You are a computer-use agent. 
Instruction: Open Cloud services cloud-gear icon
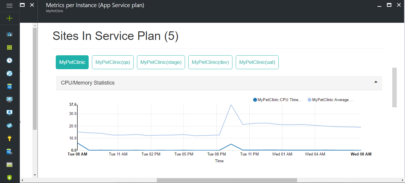9,125
